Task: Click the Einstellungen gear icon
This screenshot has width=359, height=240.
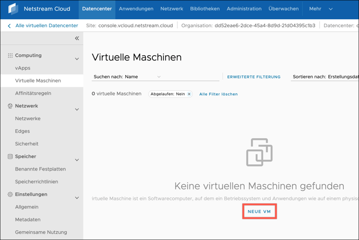Action: point(10,195)
